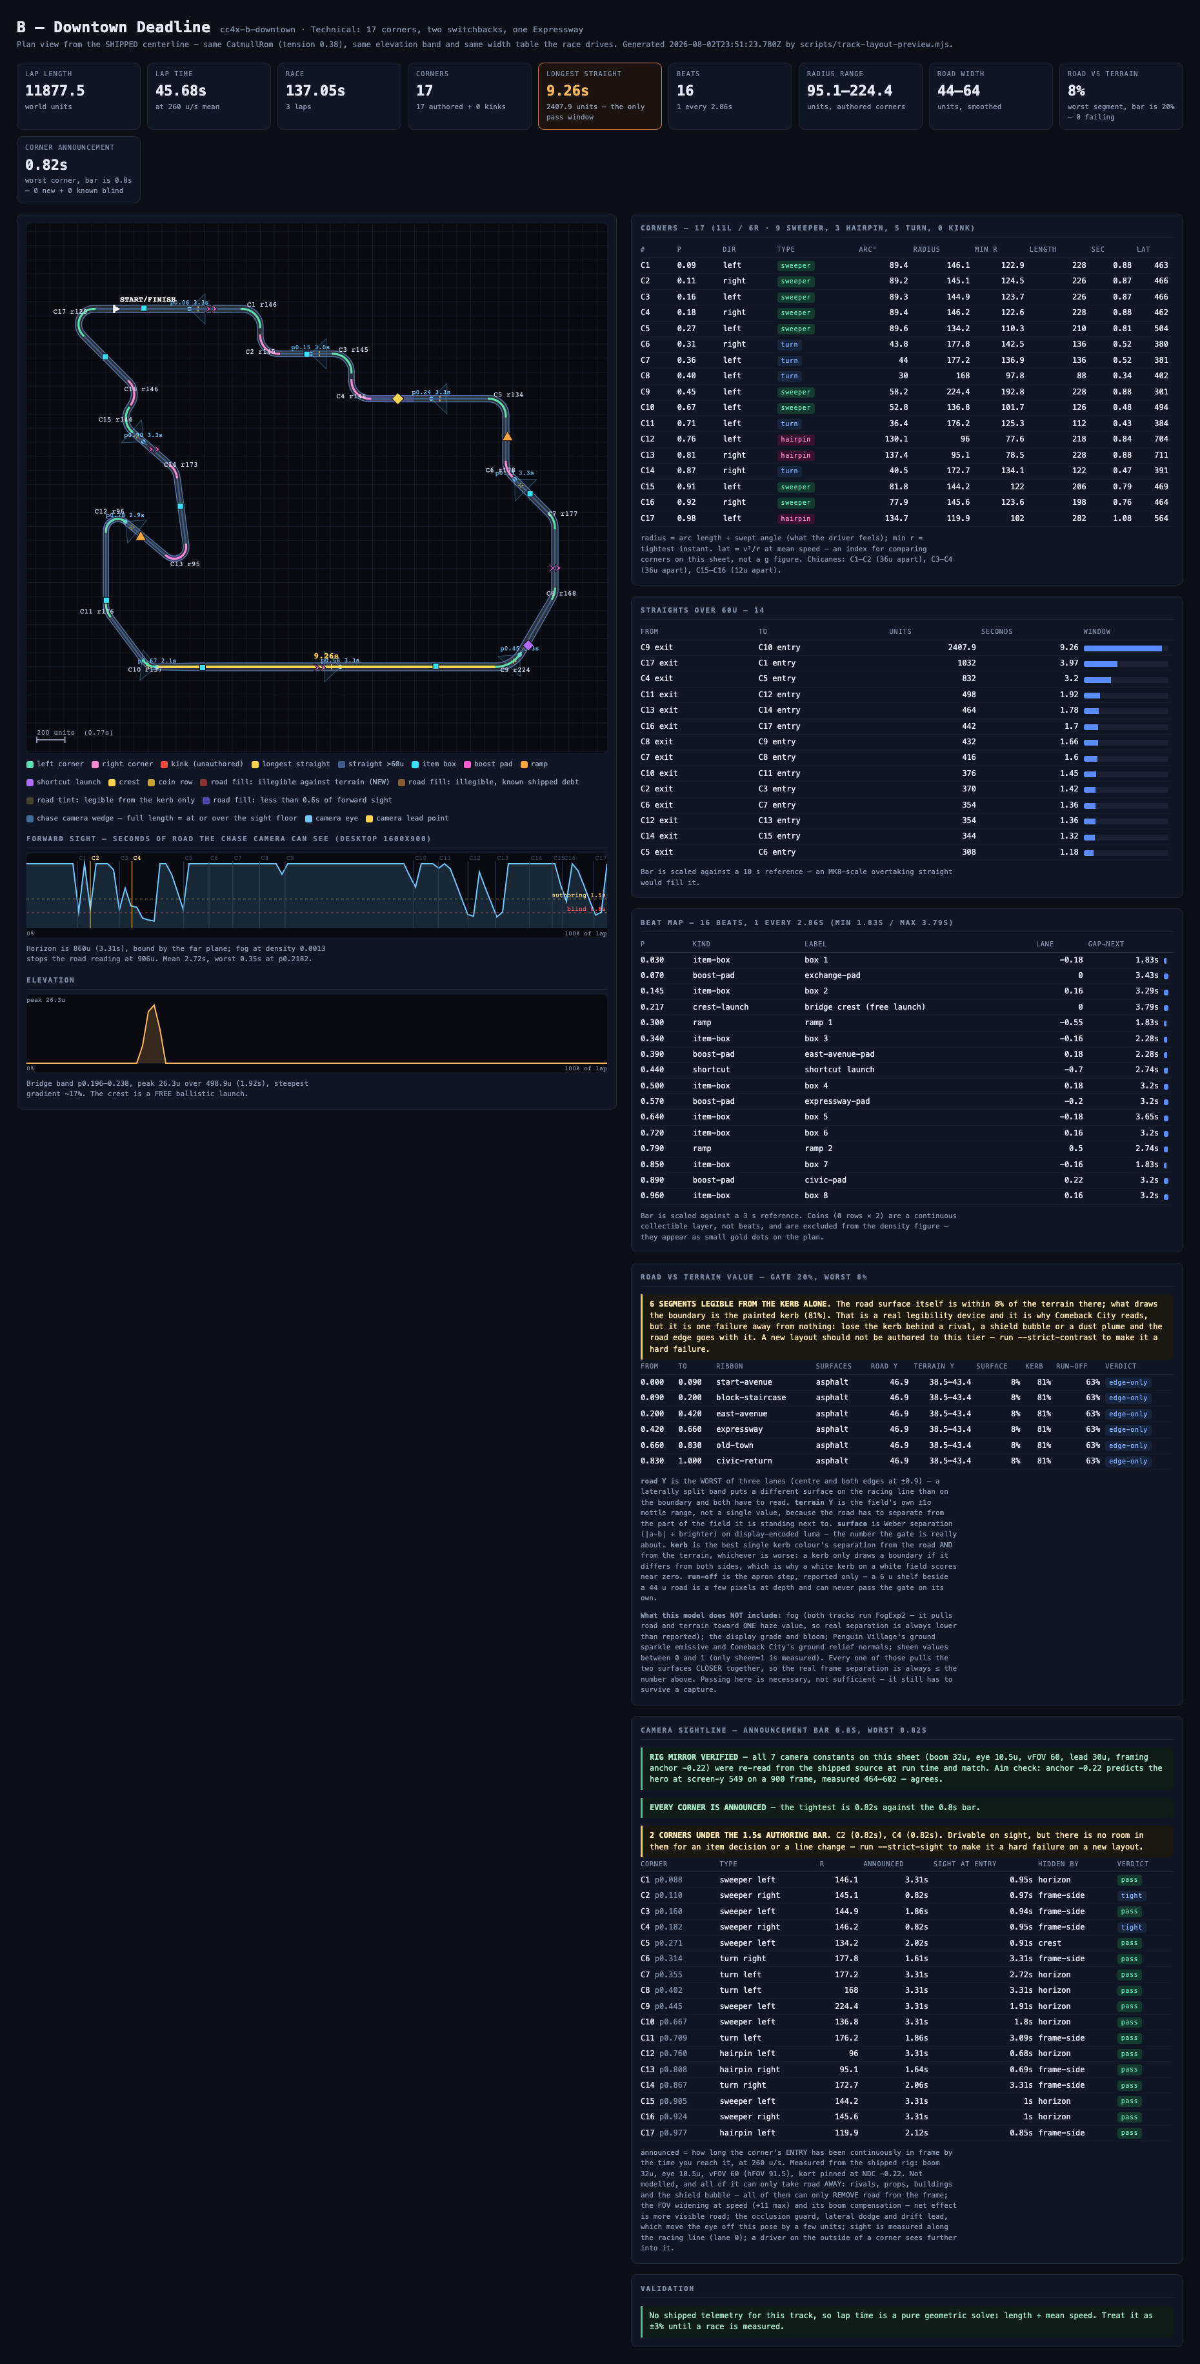Select the 'old-town' ribbon name in the terrain table
The width and height of the screenshot is (1200, 2364).
(x=735, y=1445)
